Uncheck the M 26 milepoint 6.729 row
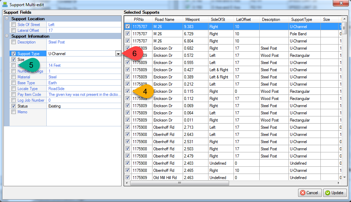The height and width of the screenshot is (202, 351). 128,34
